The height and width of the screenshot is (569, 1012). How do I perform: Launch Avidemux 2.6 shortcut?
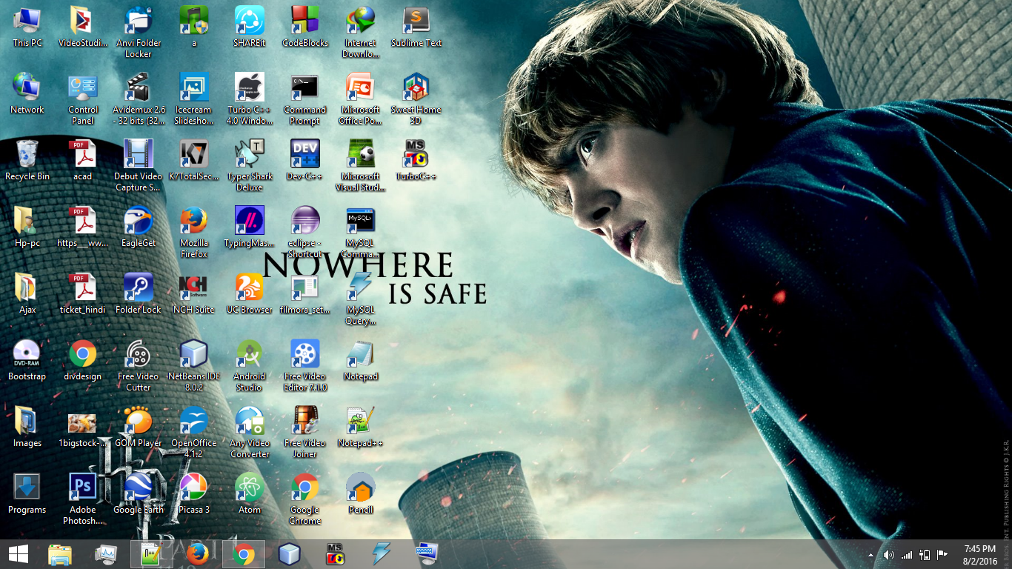pyautogui.click(x=139, y=99)
